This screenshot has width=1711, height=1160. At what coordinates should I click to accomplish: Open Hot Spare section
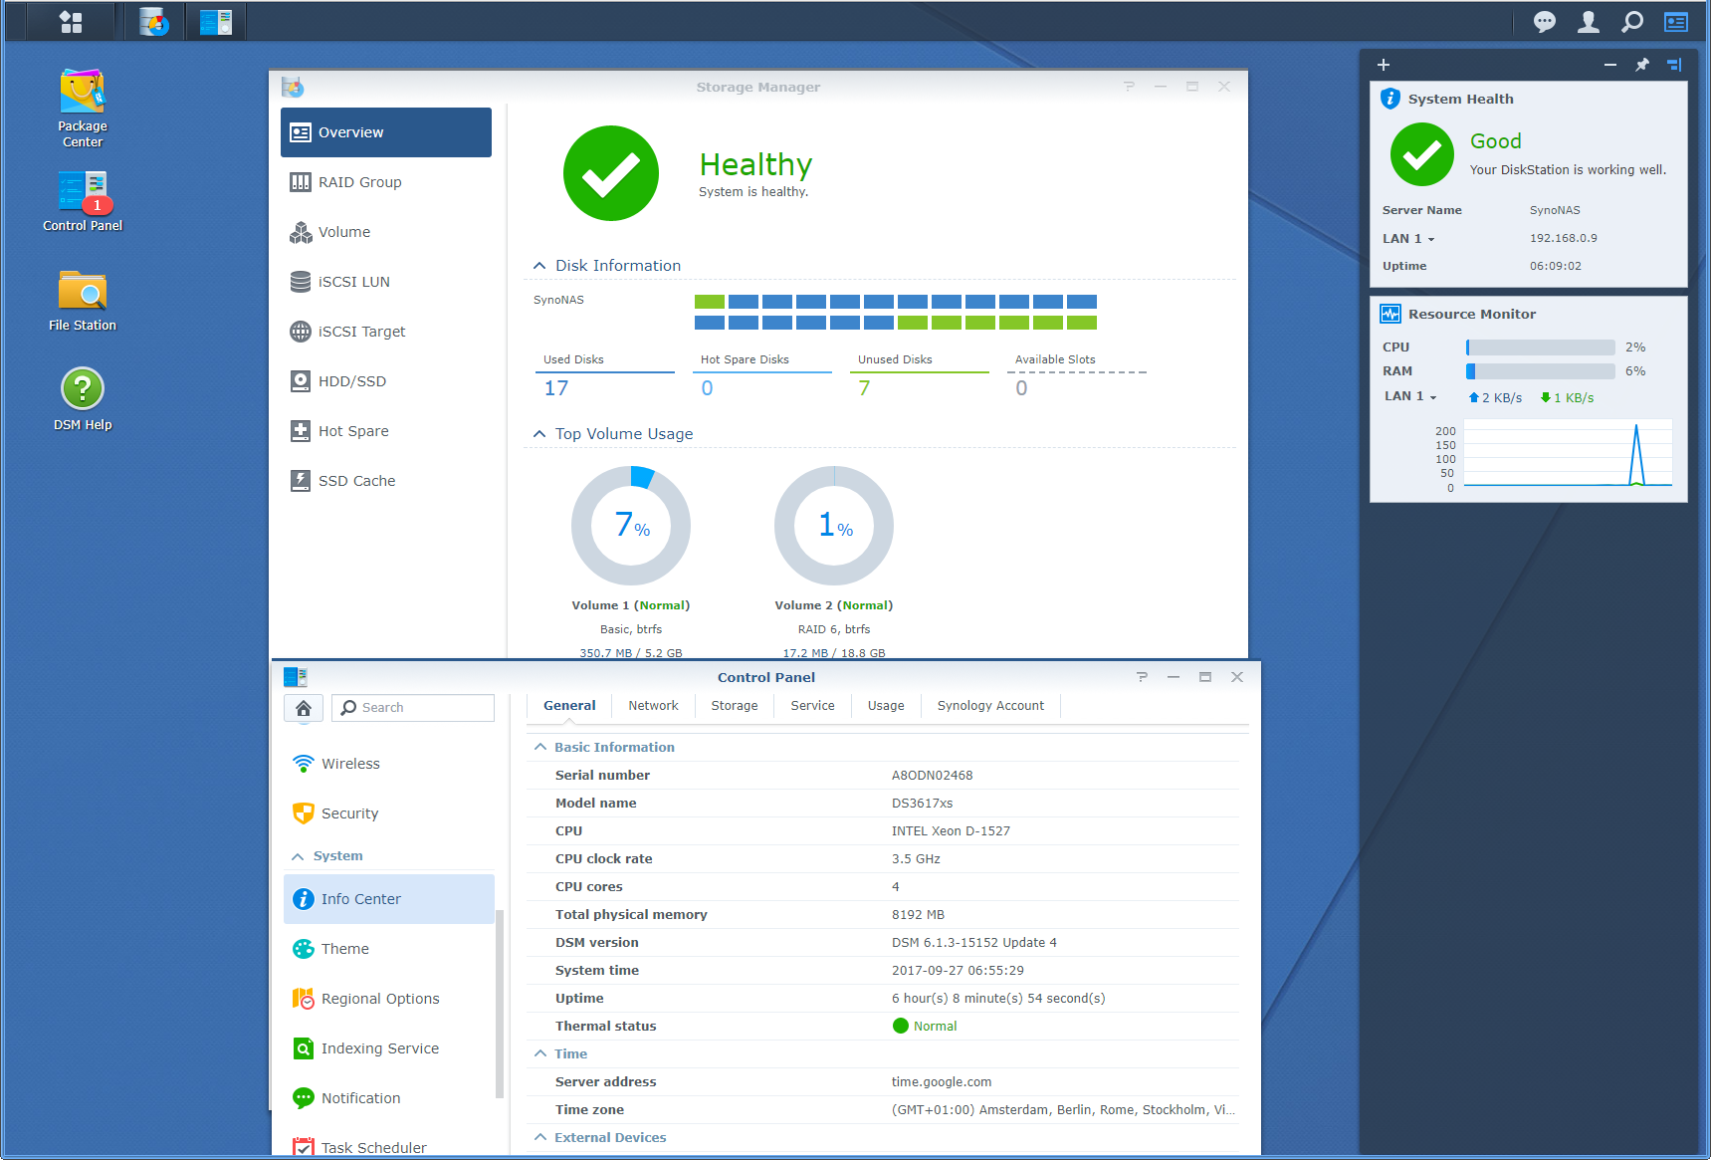pyautogui.click(x=386, y=431)
